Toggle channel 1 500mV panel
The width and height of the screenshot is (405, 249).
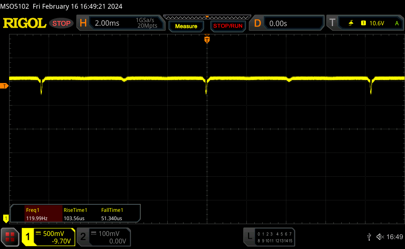pos(48,237)
